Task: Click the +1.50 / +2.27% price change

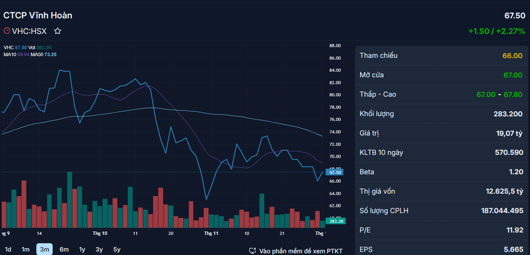Action: click(x=497, y=31)
